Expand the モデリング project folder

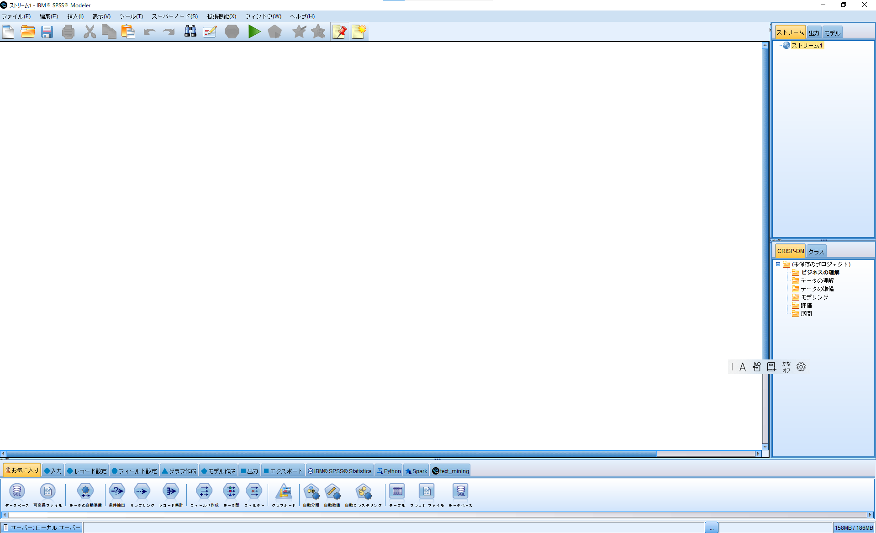[813, 297]
